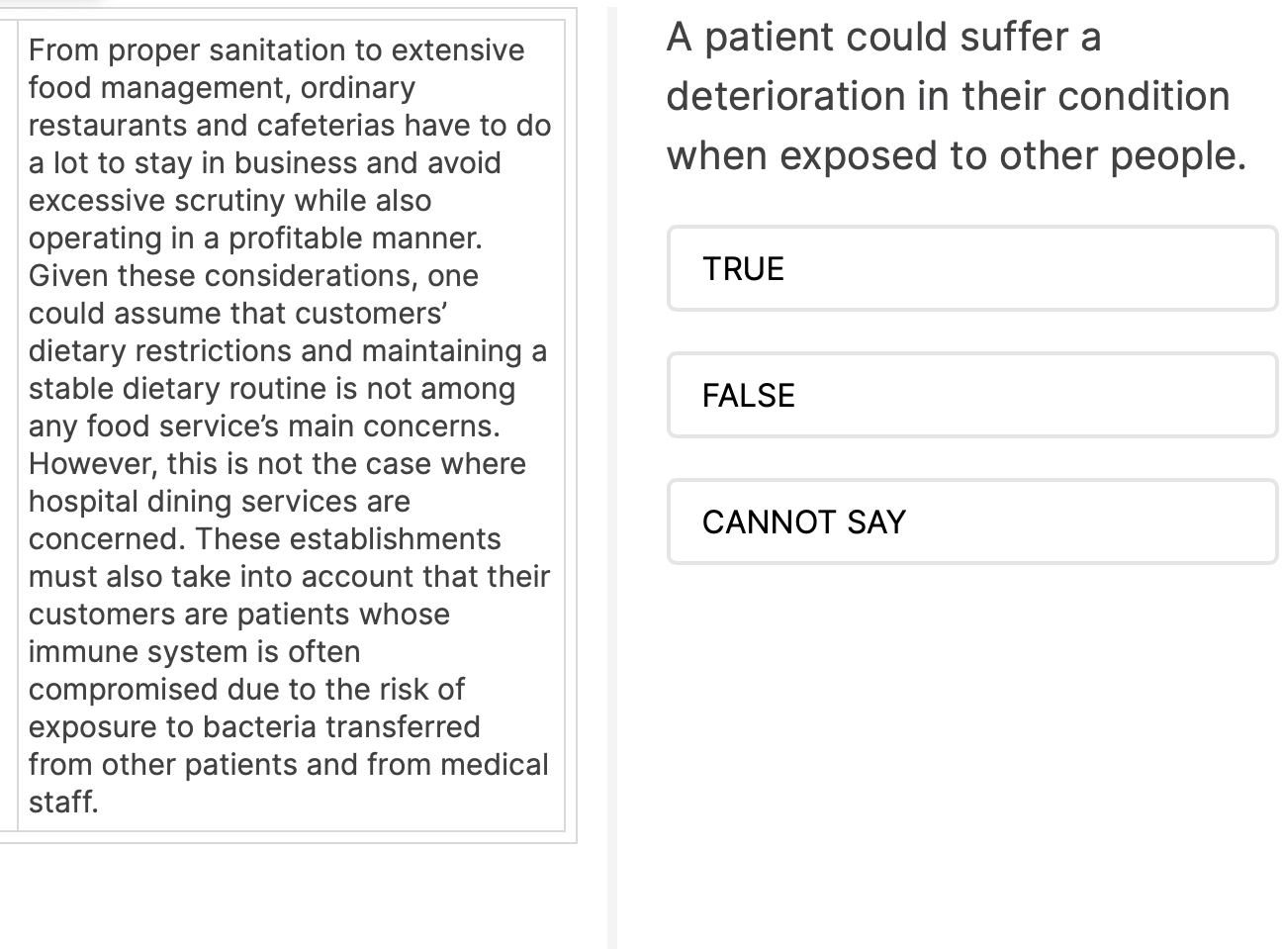1282x949 pixels.
Task: Click the phrase 'operating in a profitable manner.'
Action: [255, 237]
